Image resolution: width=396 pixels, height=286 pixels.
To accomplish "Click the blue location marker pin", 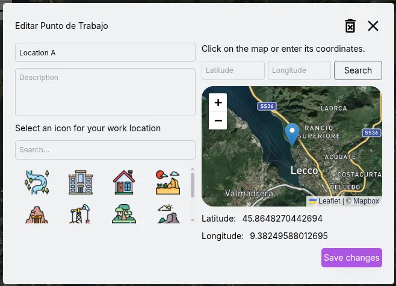I will [x=292, y=134].
